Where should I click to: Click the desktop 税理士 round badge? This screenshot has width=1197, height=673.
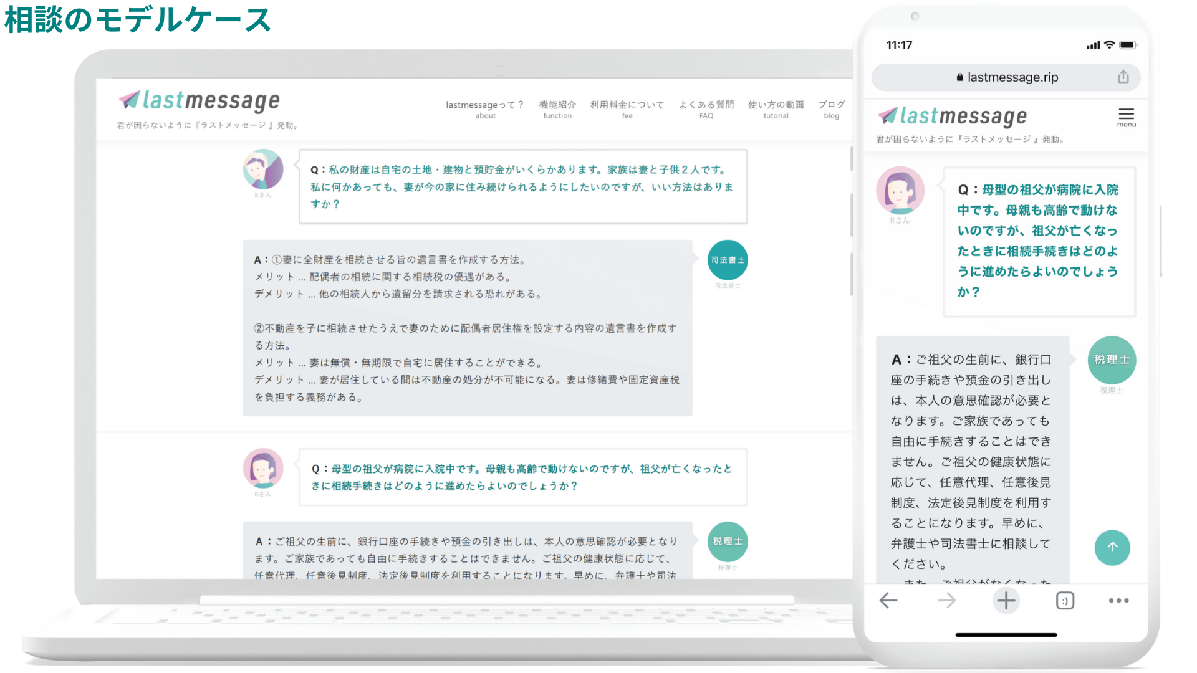pyautogui.click(x=728, y=541)
